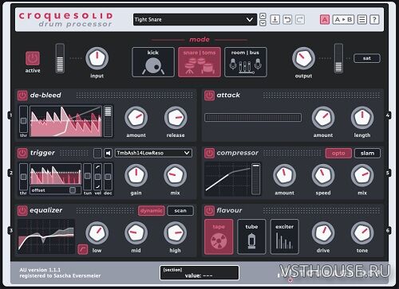Viewport: 399px width, 289px height.
Task: Click the croquesolid drum processor logo
Action: pyautogui.click(x=66, y=20)
